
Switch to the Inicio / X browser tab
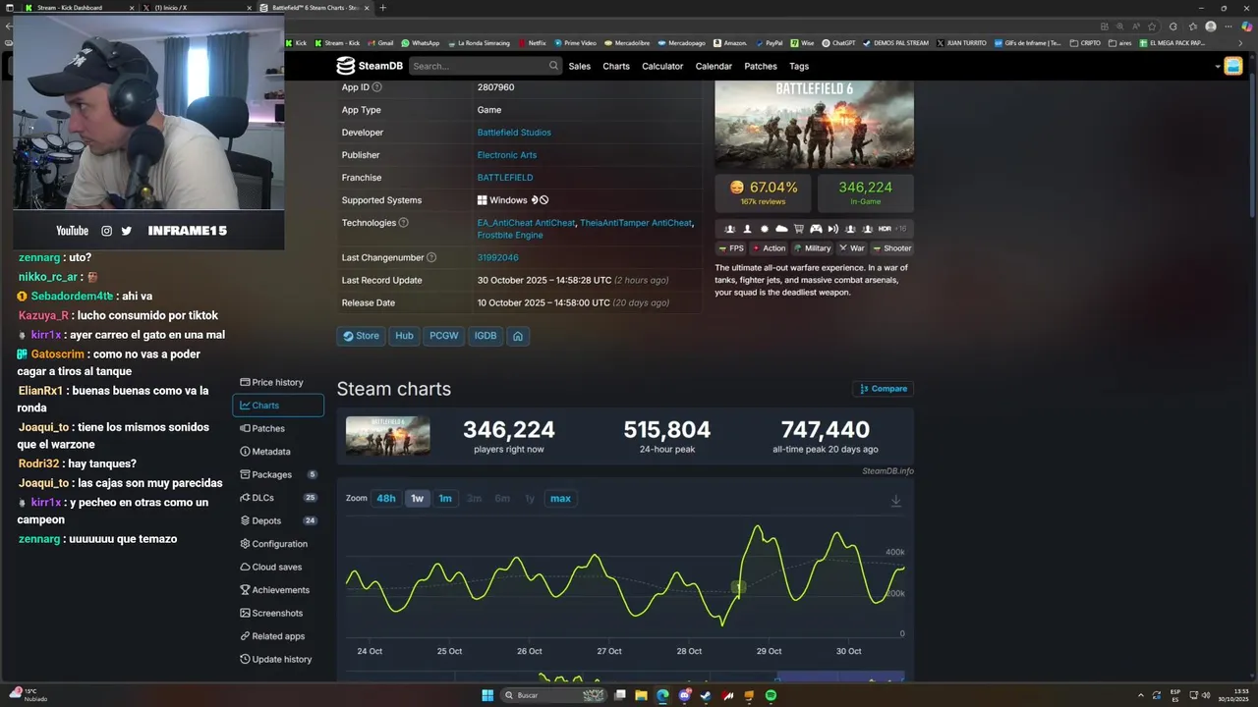tap(195, 7)
